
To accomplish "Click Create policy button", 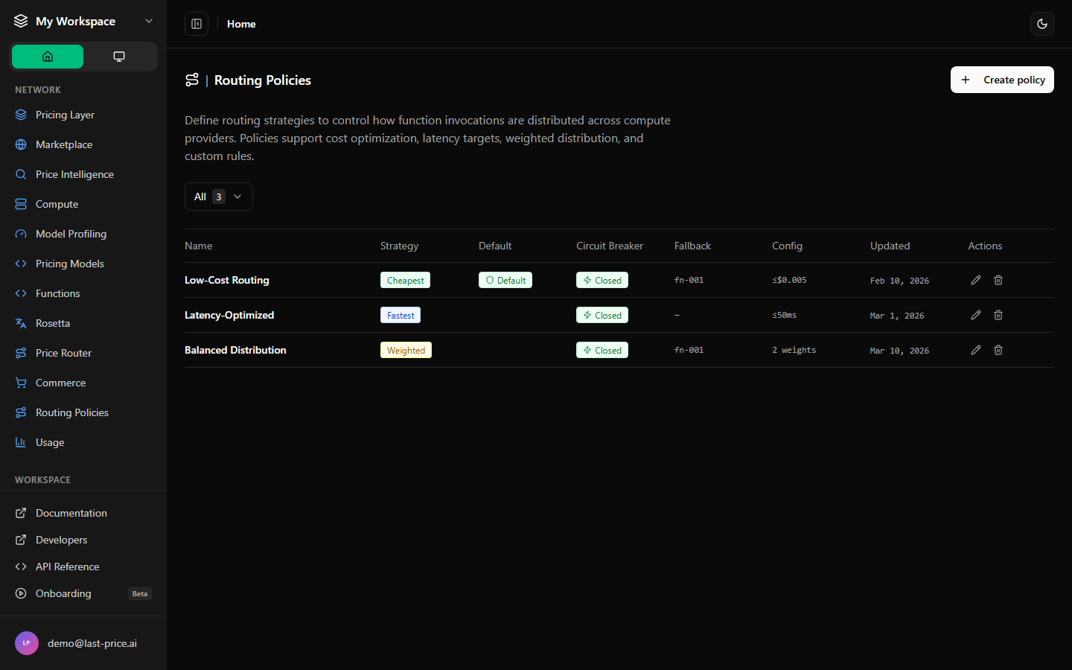I will pos(1002,80).
